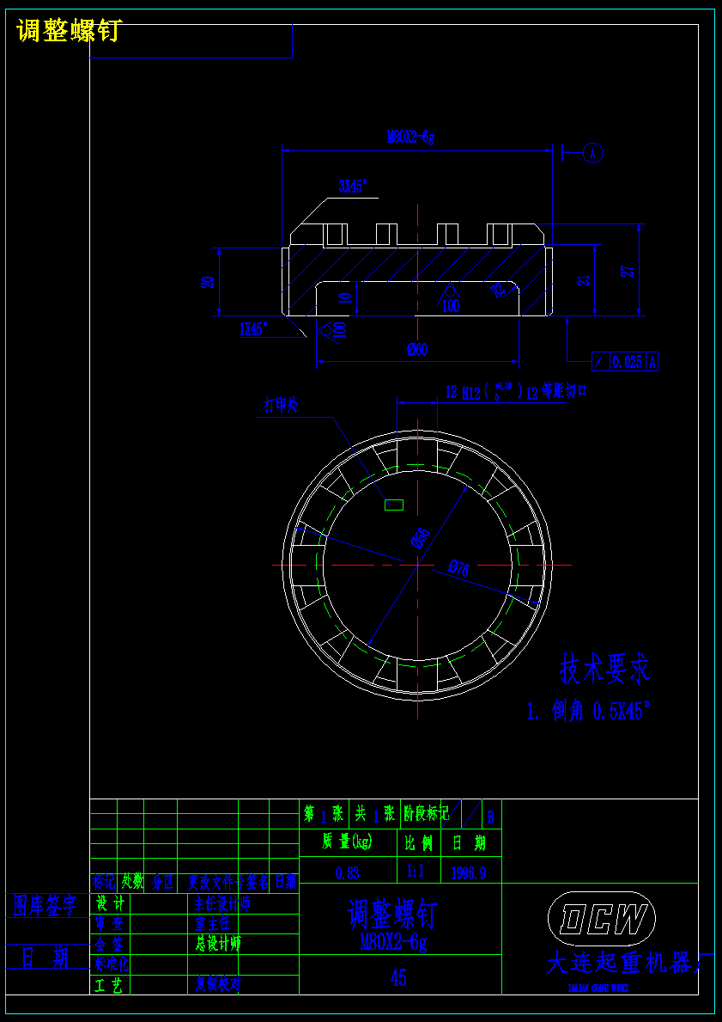Click the 共 1 张 total sheets cell
722x1022 pixels.
(375, 814)
